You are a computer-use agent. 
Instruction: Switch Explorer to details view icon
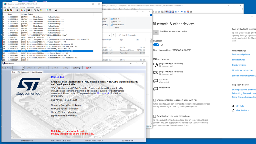coord(147,126)
